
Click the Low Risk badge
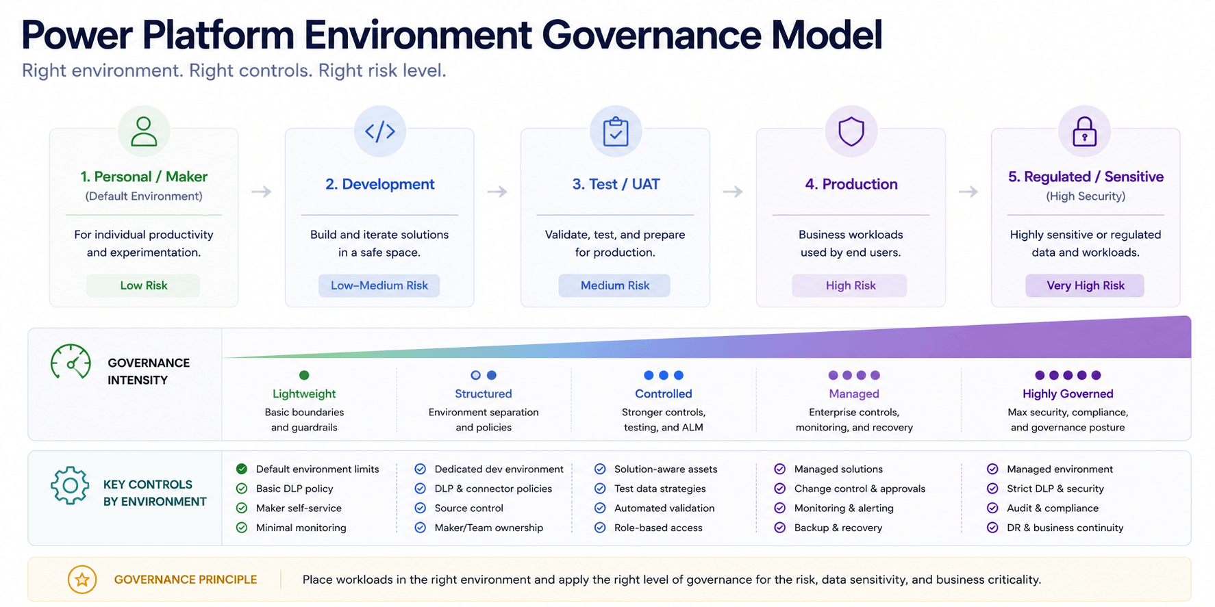pyautogui.click(x=143, y=285)
